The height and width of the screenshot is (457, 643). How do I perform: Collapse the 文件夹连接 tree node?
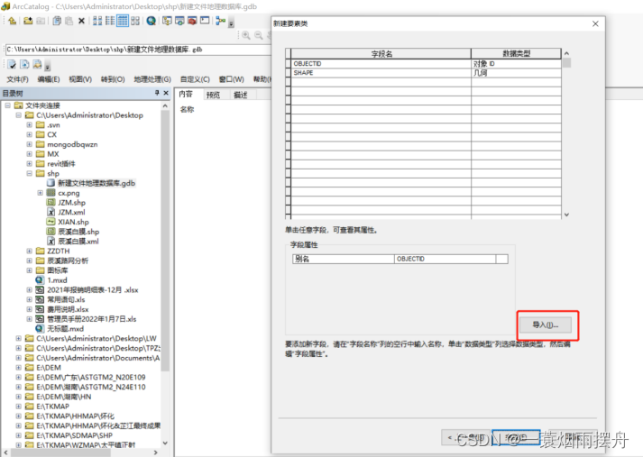tap(8, 105)
